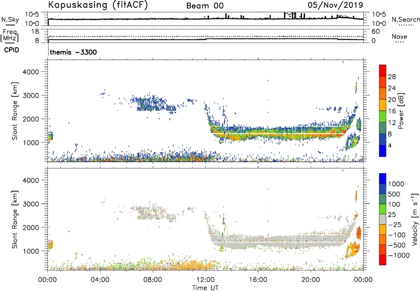420x291 pixels.
Task: Click the date '05/Nov/2019'
Action: (x=335, y=5)
